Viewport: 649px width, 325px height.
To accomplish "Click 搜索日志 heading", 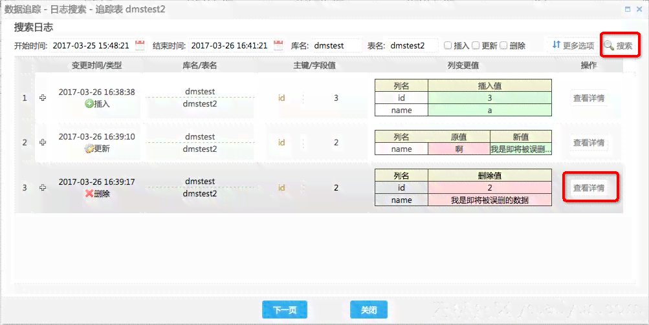I will (x=34, y=27).
